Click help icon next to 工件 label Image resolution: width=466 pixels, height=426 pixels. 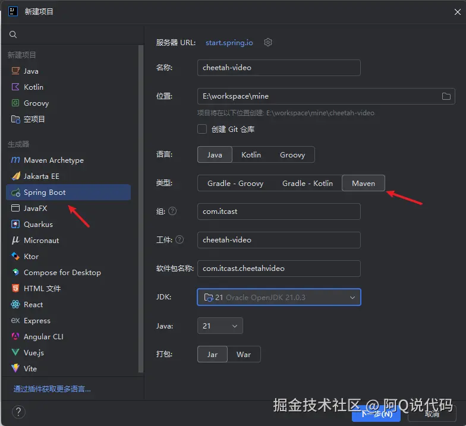[180, 240]
